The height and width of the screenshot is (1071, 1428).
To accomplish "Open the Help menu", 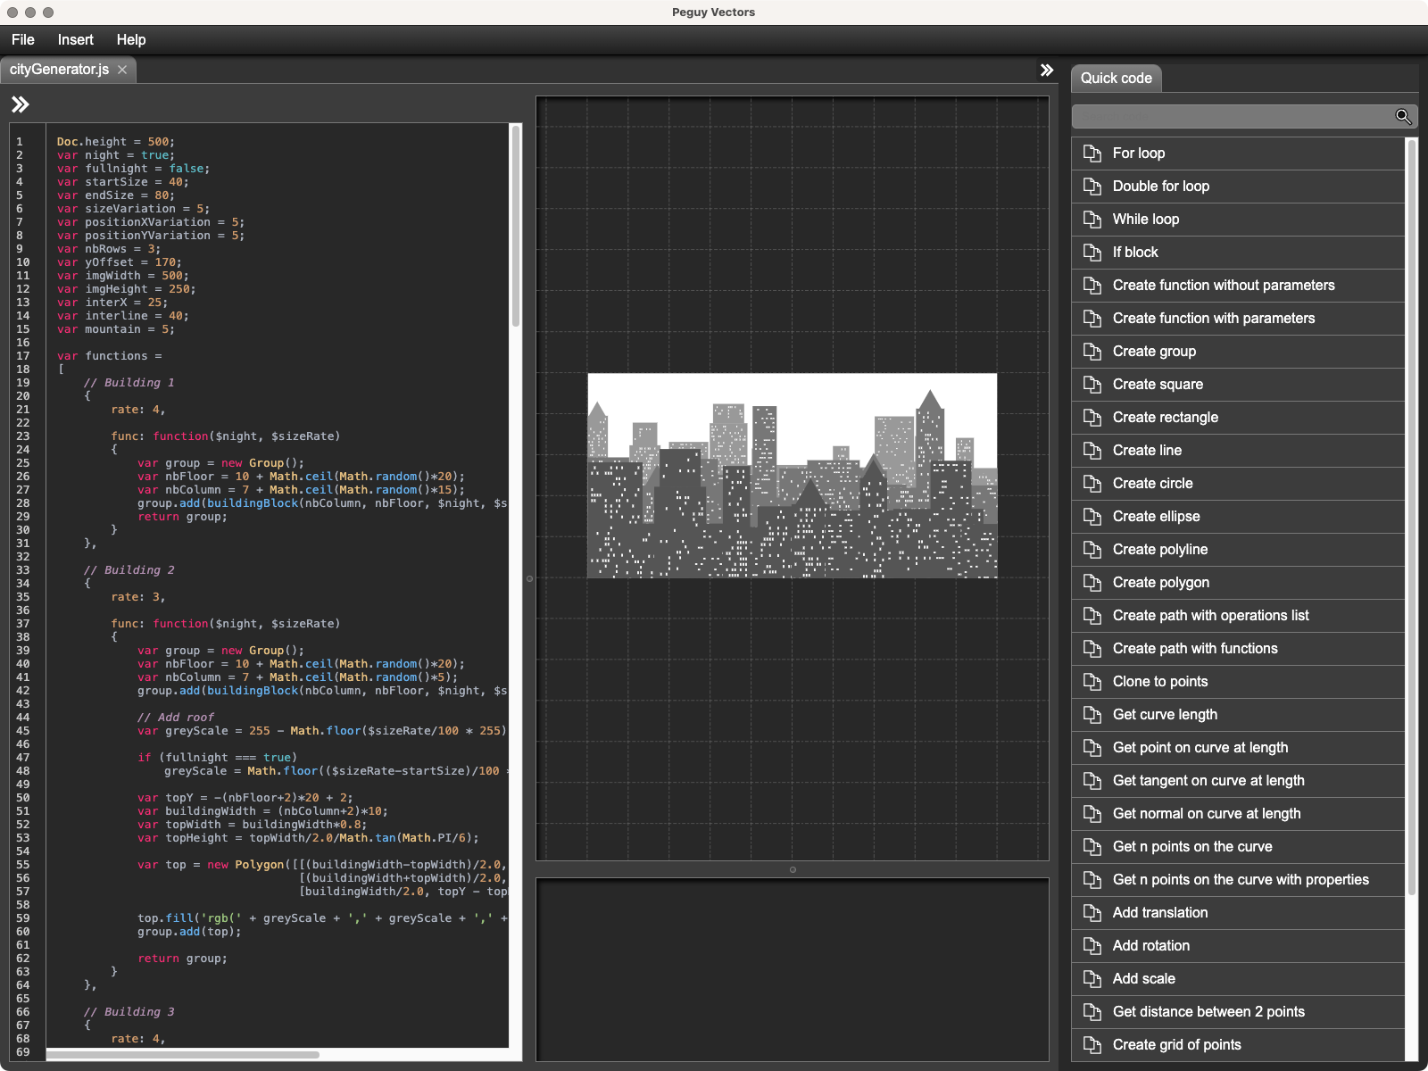I will pyautogui.click(x=131, y=39).
